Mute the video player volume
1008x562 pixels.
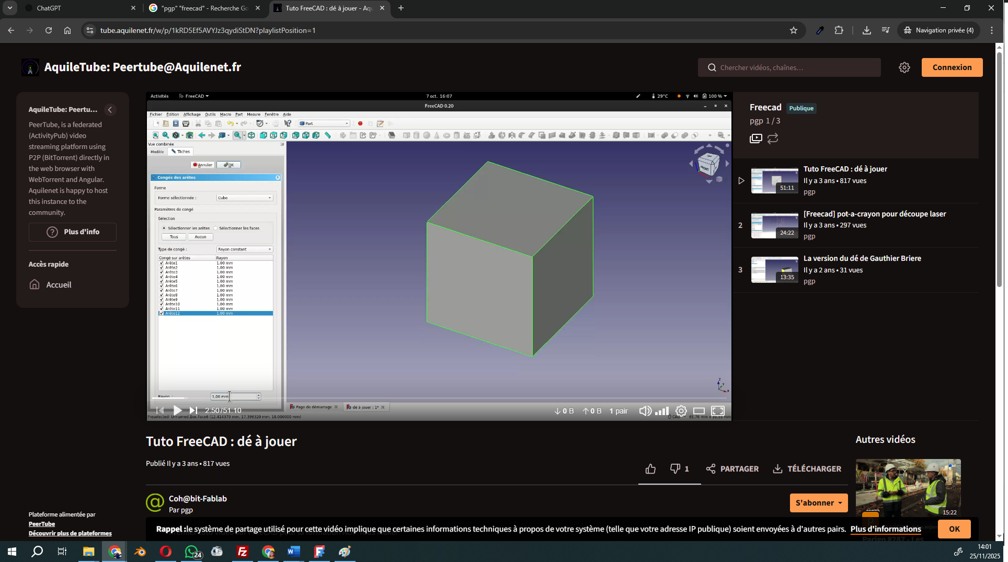pos(645,411)
